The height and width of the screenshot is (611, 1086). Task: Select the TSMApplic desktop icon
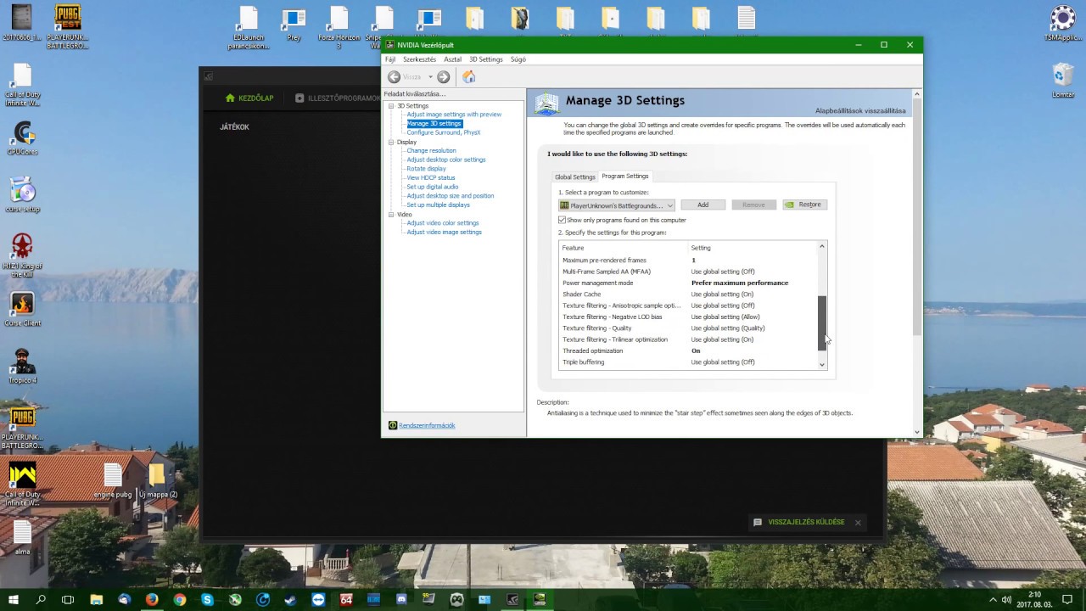click(x=1063, y=24)
